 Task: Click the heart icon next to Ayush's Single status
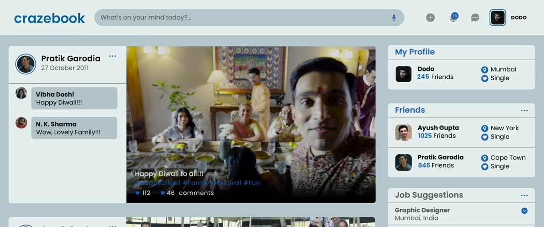click(x=484, y=137)
